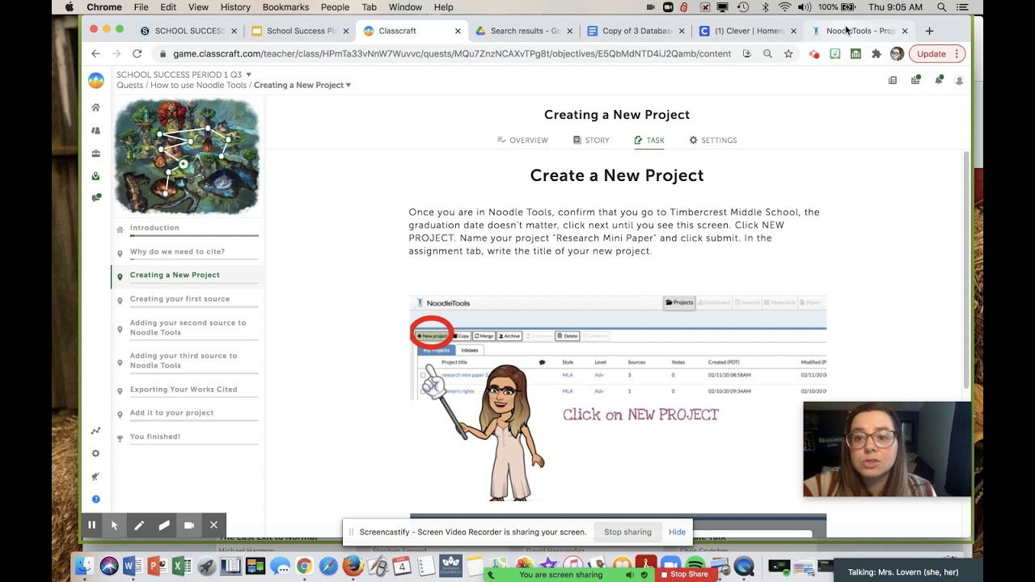Go to How to use Noodle Tools breadcrumb
The width and height of the screenshot is (1035, 582).
pyautogui.click(x=198, y=85)
